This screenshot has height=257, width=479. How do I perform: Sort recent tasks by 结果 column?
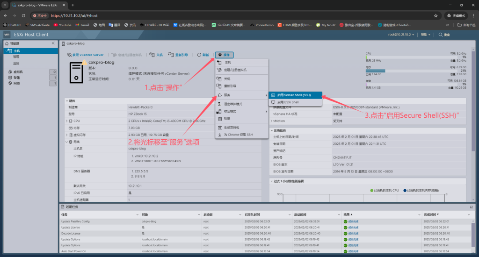point(348,214)
